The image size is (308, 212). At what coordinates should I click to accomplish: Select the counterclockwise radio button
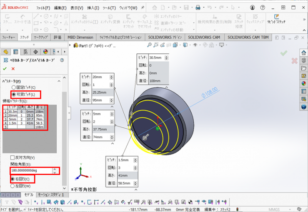click(x=13, y=186)
